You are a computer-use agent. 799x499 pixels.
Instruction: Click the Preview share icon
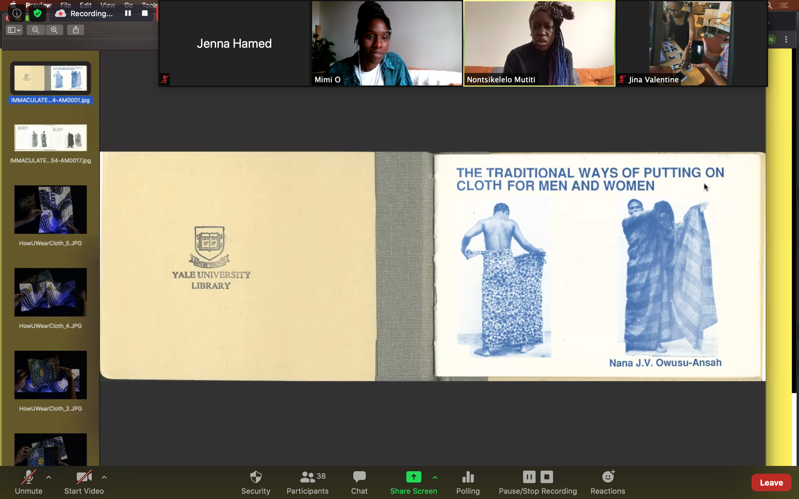click(76, 30)
